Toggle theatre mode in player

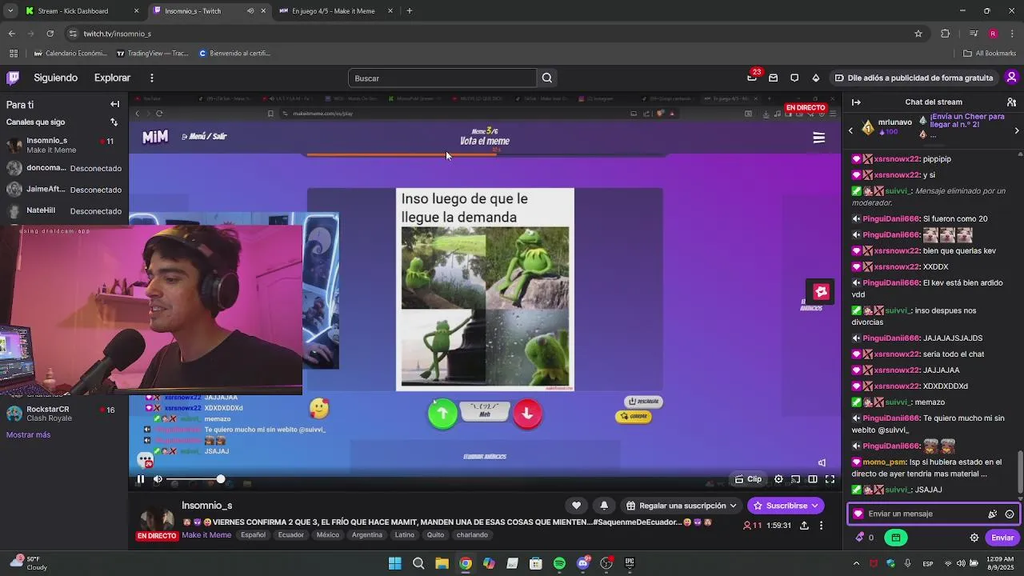click(x=812, y=479)
